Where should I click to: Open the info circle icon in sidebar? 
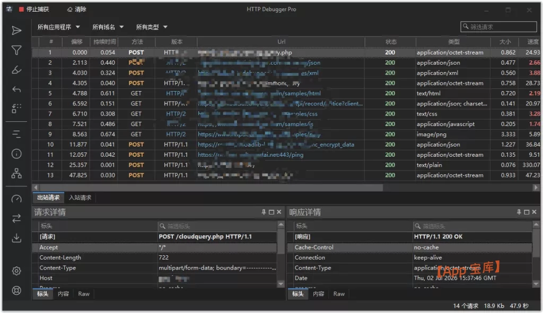tap(16, 154)
